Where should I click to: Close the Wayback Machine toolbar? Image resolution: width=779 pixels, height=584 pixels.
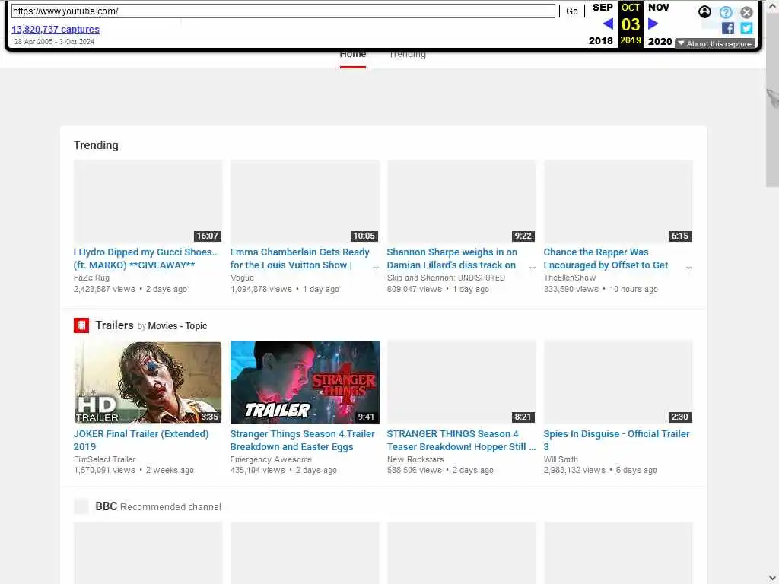746,12
